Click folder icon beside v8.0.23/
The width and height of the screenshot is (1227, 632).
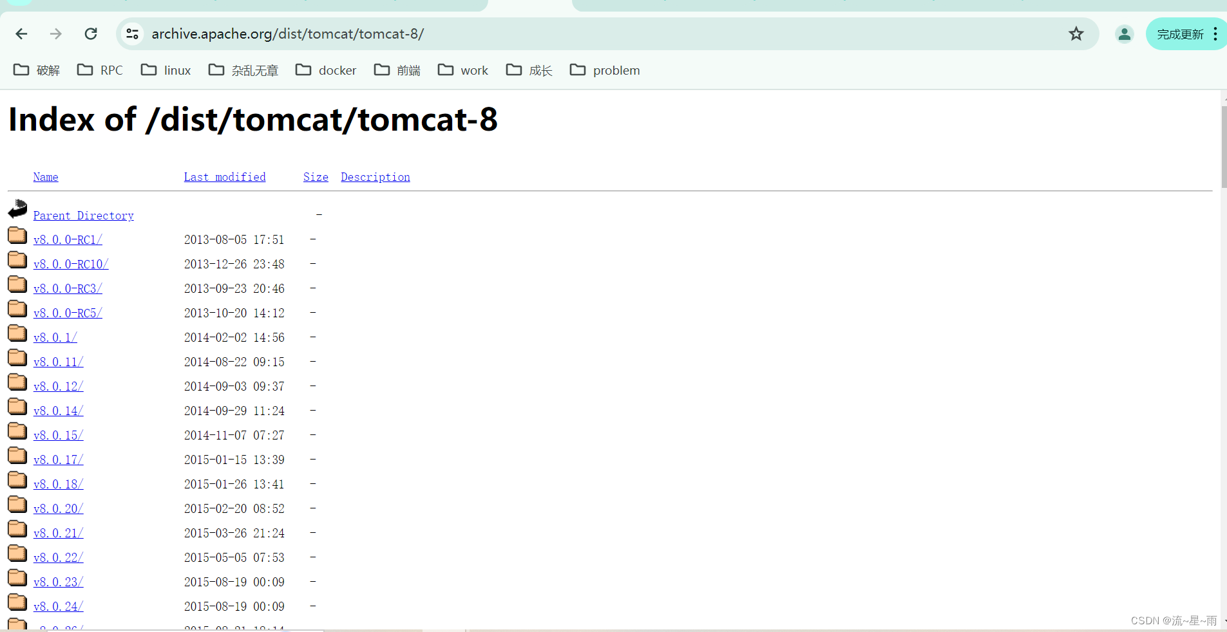pos(17,577)
